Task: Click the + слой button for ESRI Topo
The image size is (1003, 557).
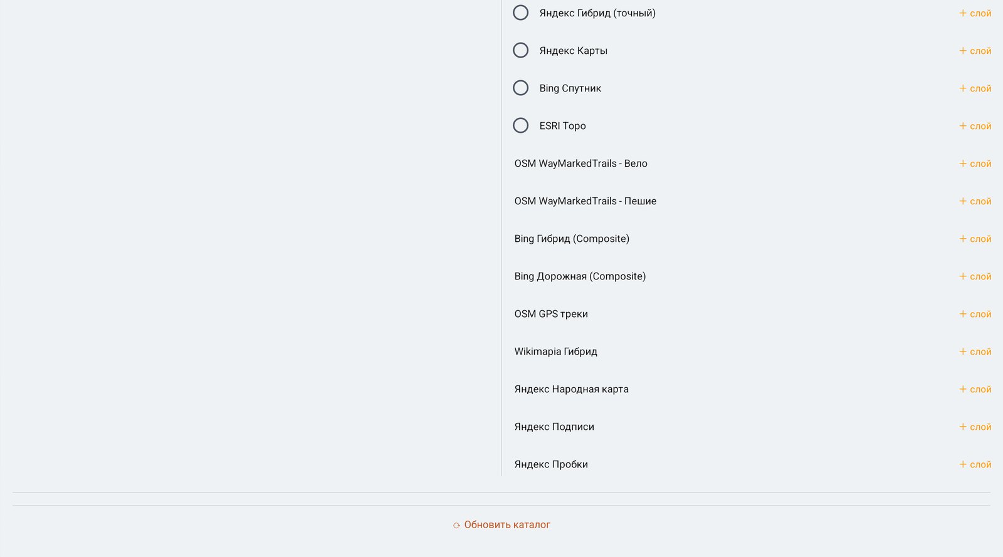Action: tap(975, 126)
